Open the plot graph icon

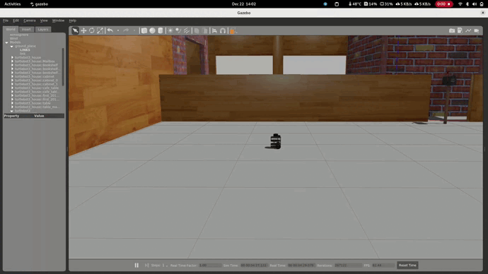click(x=468, y=30)
